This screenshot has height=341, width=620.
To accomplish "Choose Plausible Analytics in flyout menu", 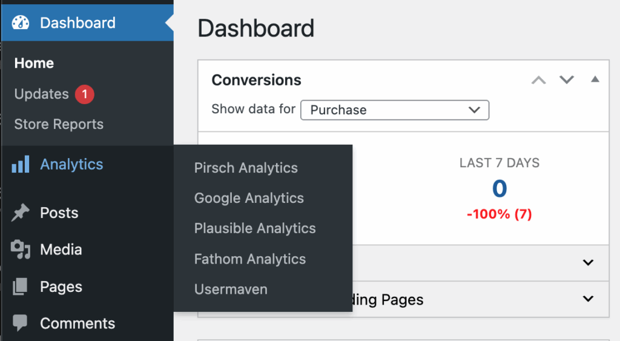I will [x=255, y=228].
